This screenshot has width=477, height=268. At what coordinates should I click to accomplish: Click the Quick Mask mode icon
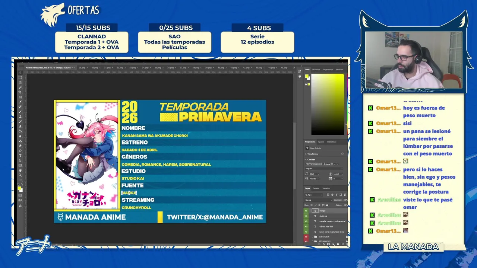click(x=20, y=195)
